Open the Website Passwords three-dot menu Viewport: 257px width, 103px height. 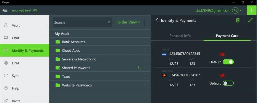[145, 85]
